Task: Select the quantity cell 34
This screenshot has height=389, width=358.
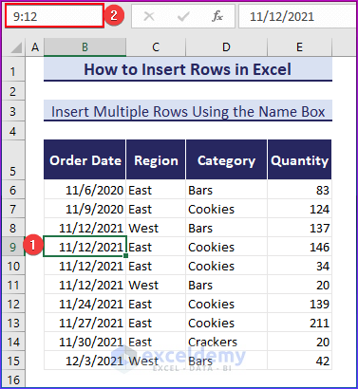Action: click(x=299, y=266)
